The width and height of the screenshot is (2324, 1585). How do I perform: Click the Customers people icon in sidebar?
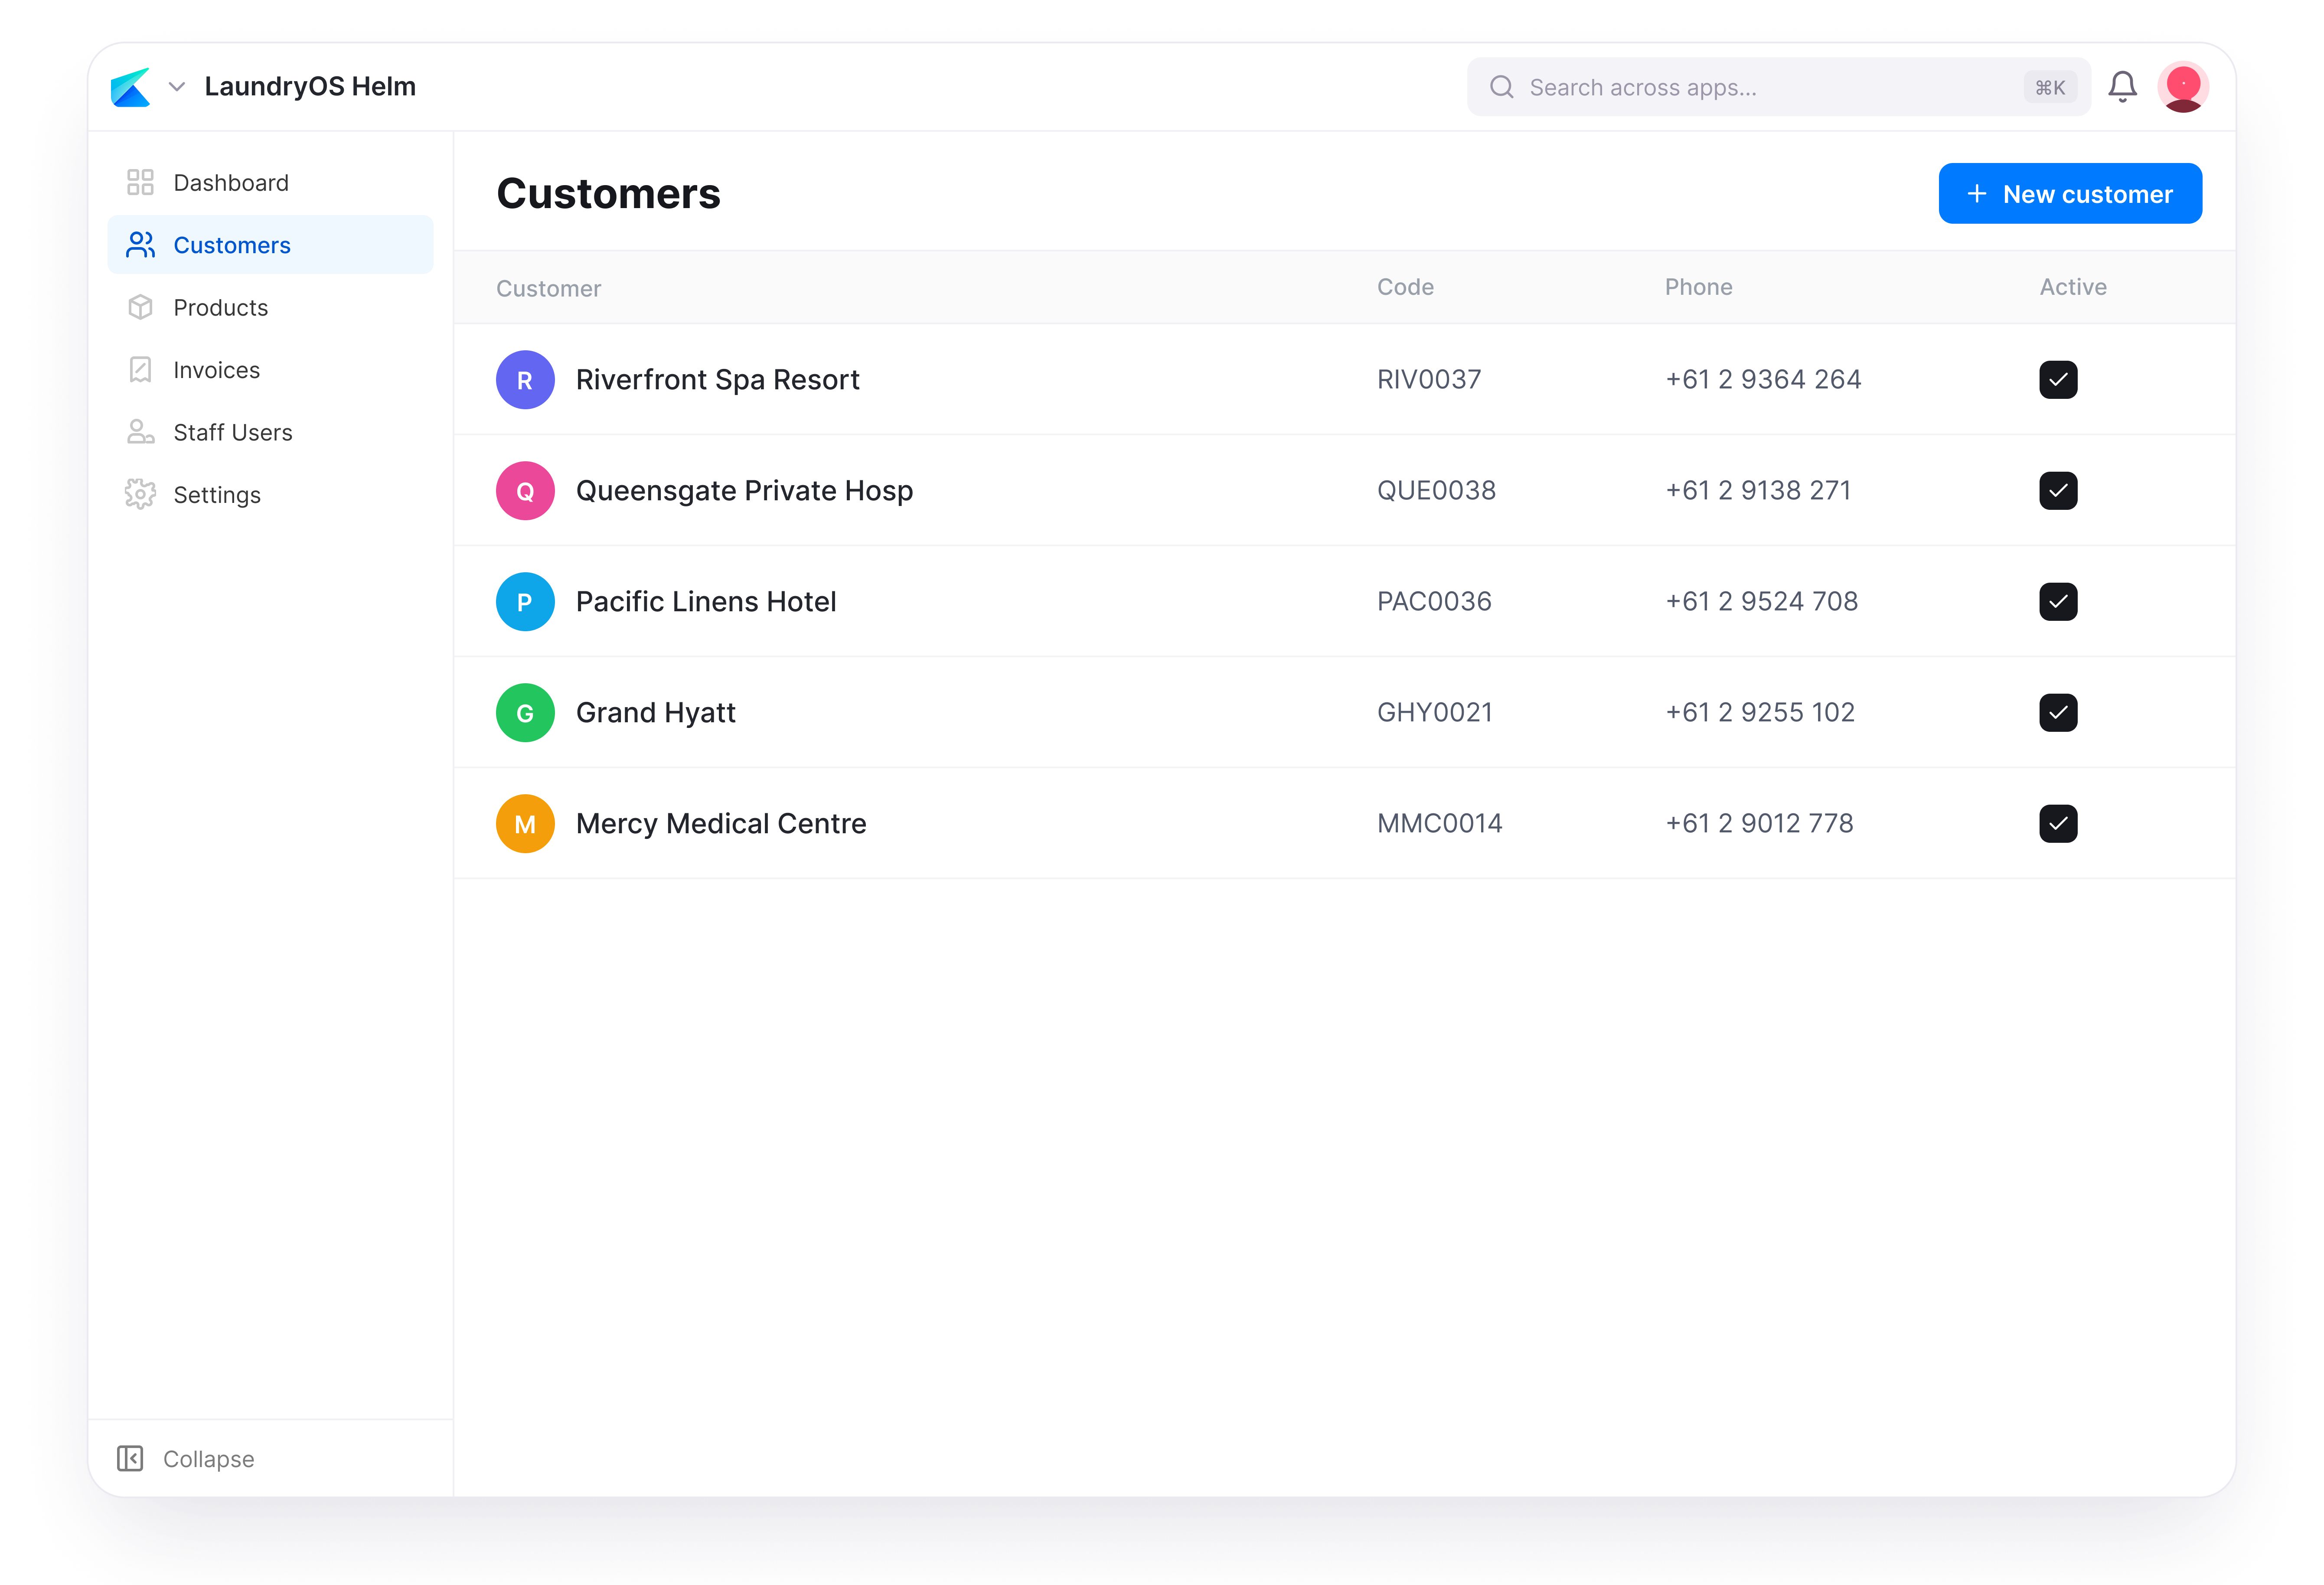(140, 245)
